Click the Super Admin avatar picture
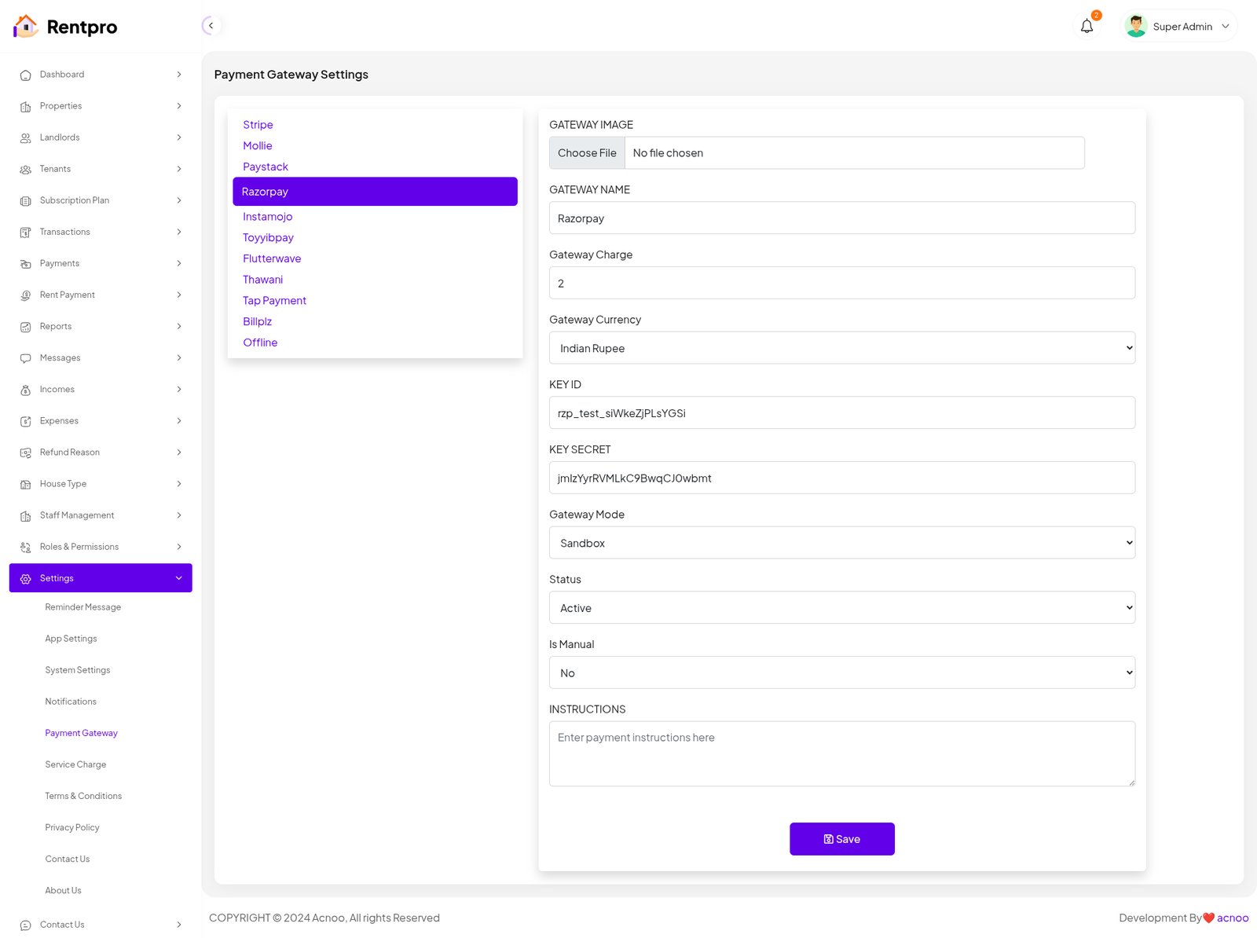 click(1135, 27)
